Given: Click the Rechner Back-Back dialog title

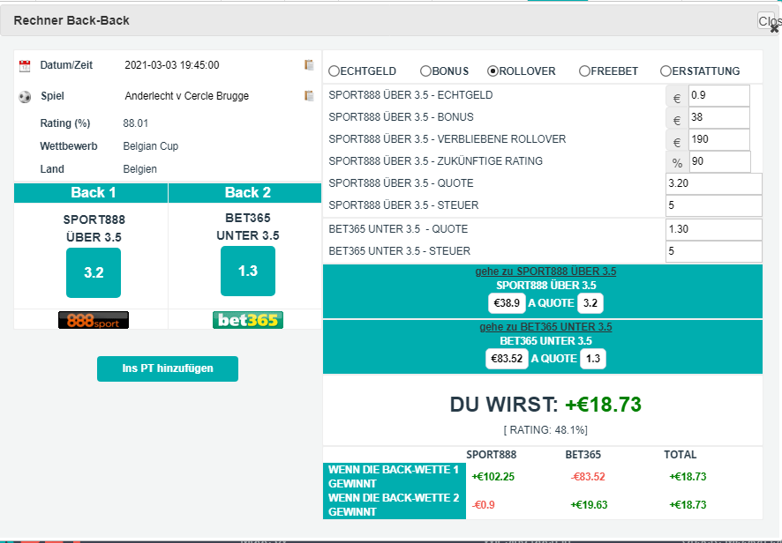Looking at the screenshot, I should [x=71, y=20].
